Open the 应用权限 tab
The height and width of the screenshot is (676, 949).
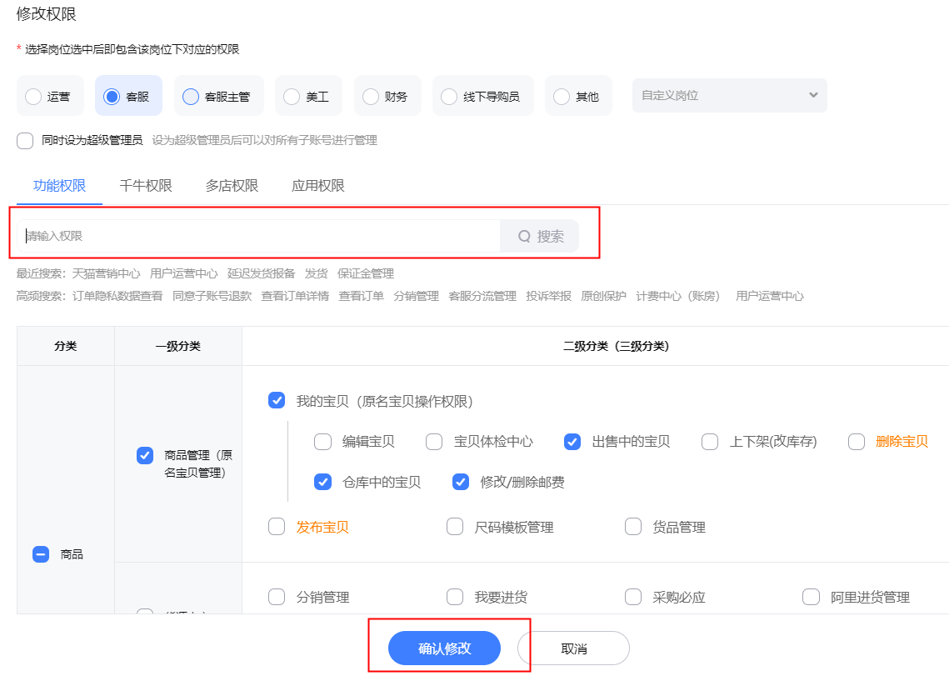[317, 185]
